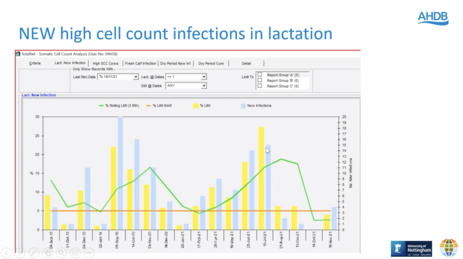The height and width of the screenshot is (259, 463).
Task: Click the previous slide arrow button
Action: (6, 253)
